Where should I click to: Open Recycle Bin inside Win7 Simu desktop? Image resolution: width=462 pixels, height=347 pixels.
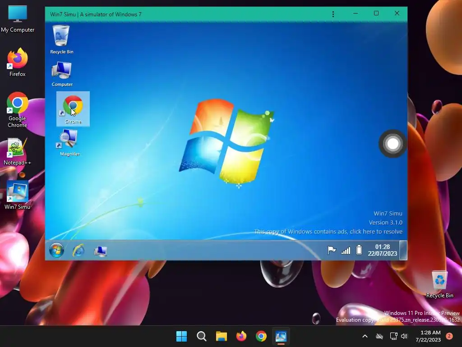coord(61,40)
